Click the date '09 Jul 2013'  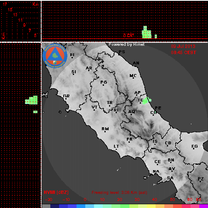183,46
